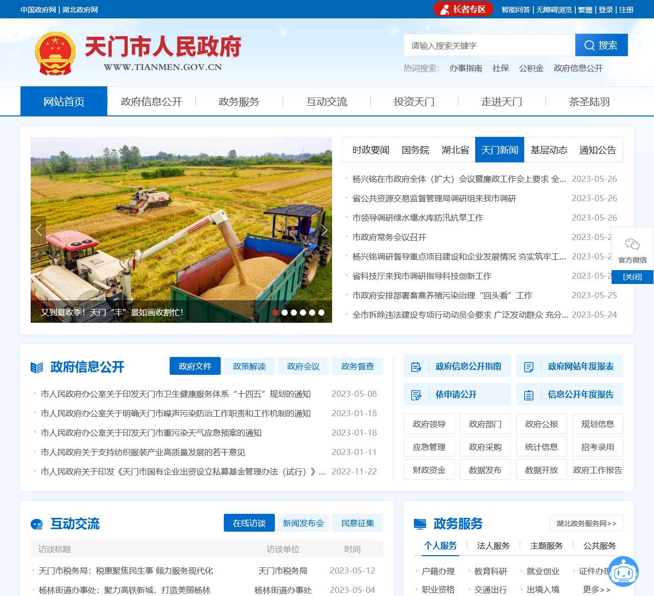Open 政府信息公开指南 via its document icon
The image size is (654, 596).
[x=415, y=366]
